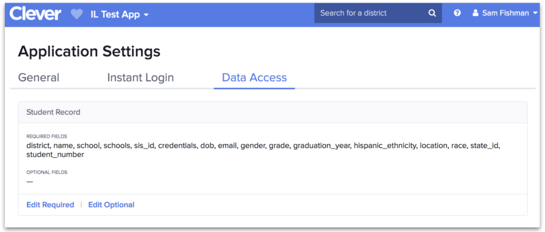This screenshot has width=545, height=232.
Task: Click the Required Fields label
Action: 47,136
